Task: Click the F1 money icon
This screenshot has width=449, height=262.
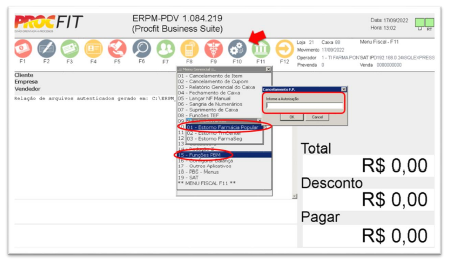Action: 23,49
